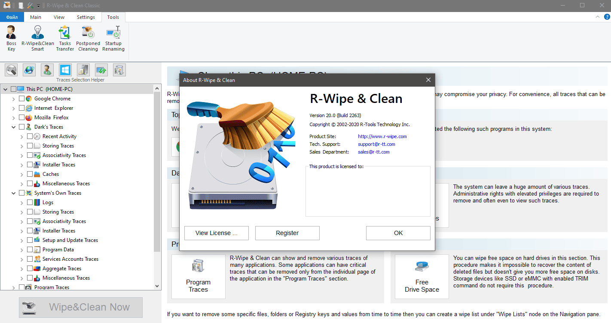Expand the Internet Explorer node
611x323 pixels.
[14, 108]
